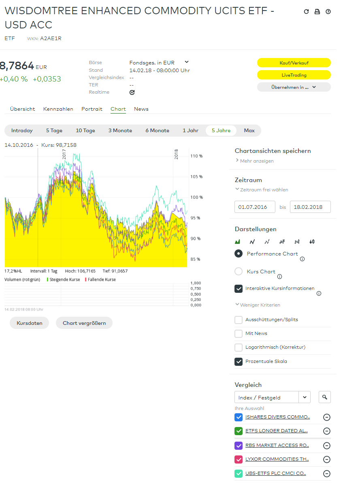Image resolution: width=343 pixels, height=483 pixels.
Task: Select the 1 Jahr time range
Action: pos(190,131)
